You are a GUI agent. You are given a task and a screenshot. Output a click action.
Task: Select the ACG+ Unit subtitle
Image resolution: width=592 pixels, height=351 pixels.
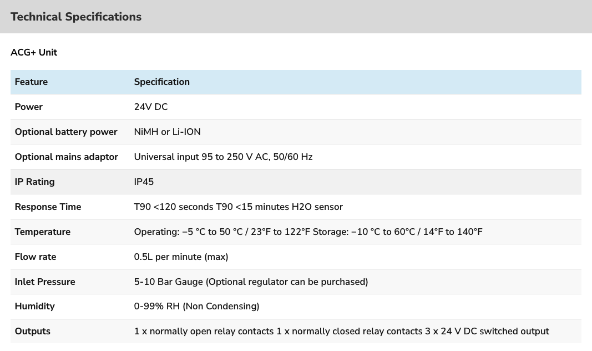(x=34, y=52)
